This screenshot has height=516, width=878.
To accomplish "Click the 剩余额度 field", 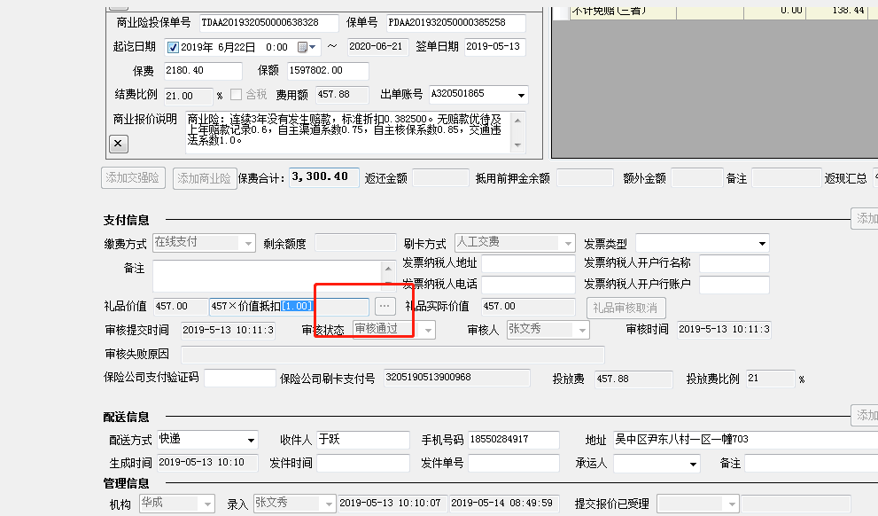I will (x=355, y=243).
